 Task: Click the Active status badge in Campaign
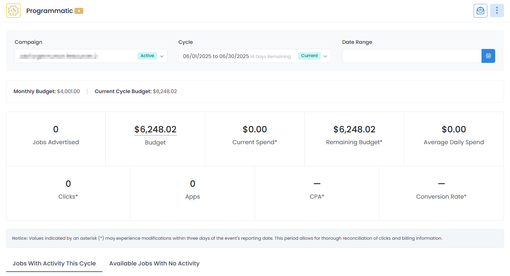pos(147,56)
